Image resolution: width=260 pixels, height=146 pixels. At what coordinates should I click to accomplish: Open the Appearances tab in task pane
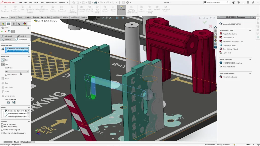point(215,41)
